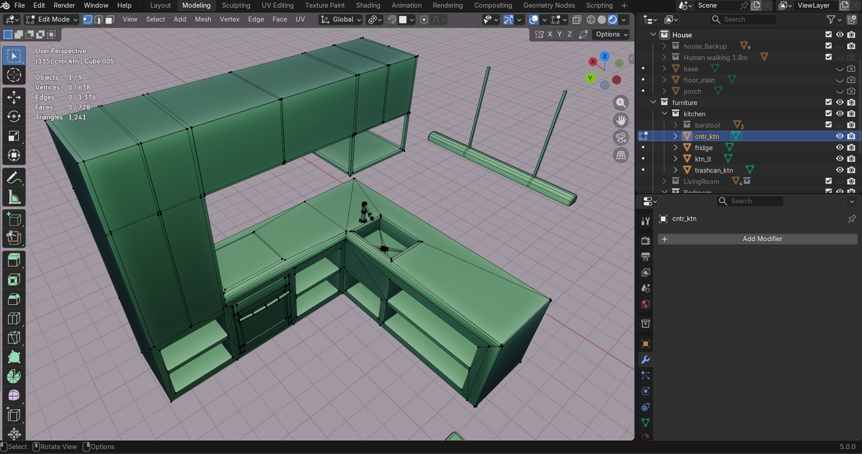Uncheck the kitchen collection checkbox
862x454 pixels.
coord(829,114)
